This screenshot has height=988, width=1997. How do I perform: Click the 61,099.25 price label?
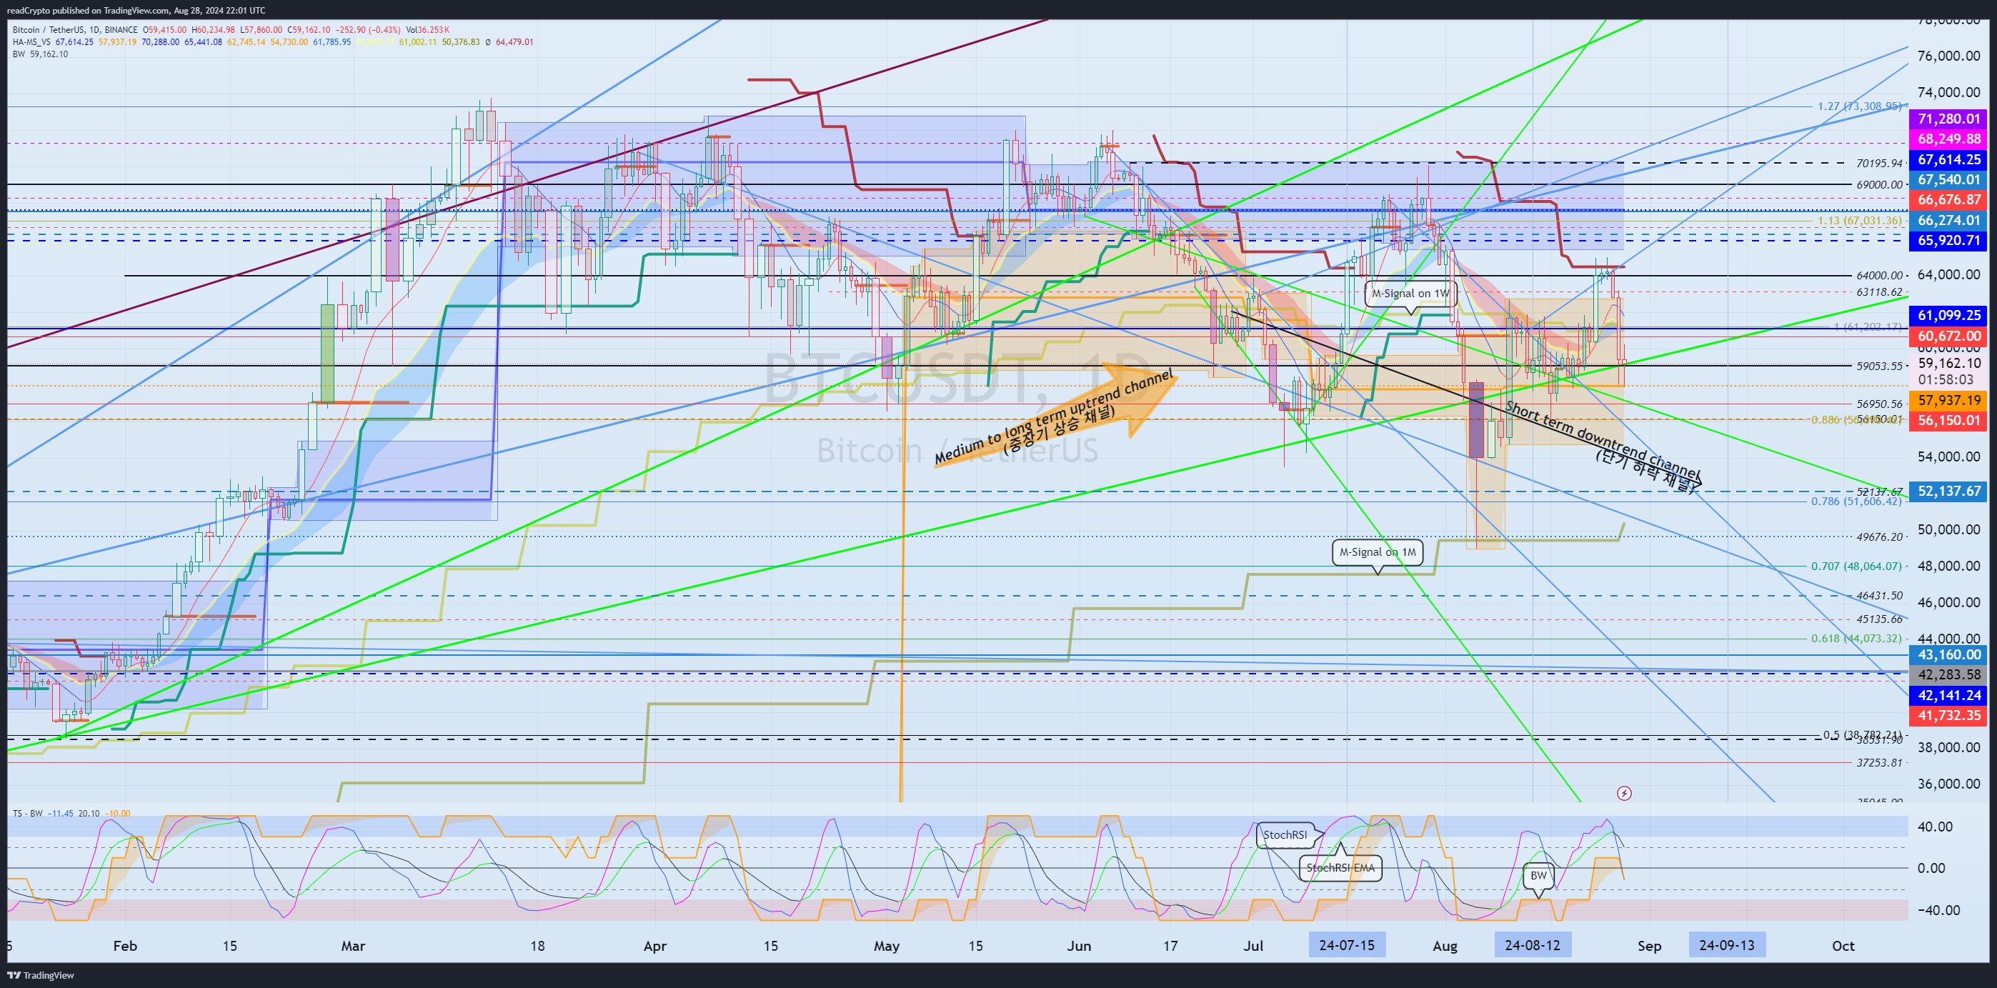1948,315
